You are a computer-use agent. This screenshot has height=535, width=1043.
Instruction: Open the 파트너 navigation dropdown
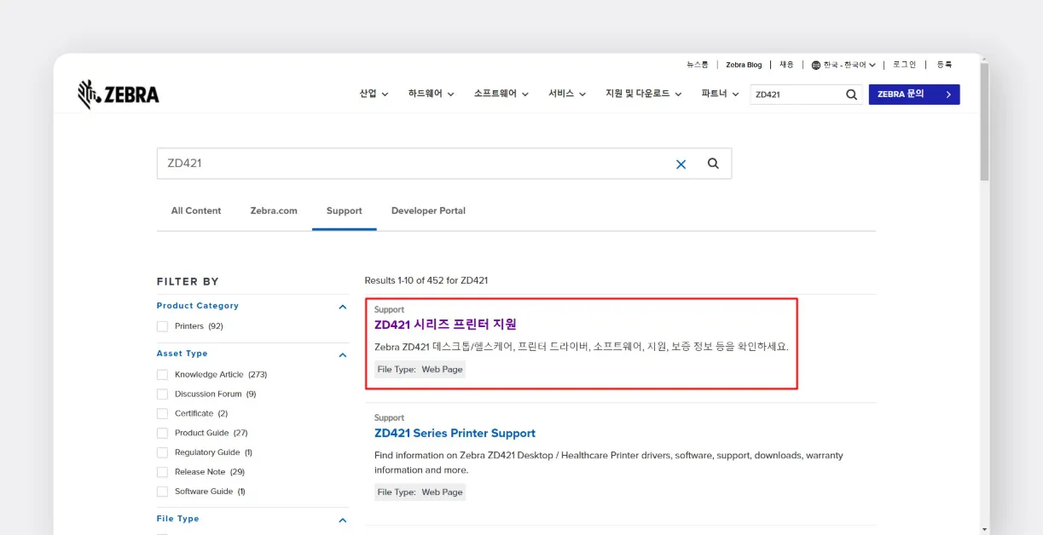(x=721, y=94)
